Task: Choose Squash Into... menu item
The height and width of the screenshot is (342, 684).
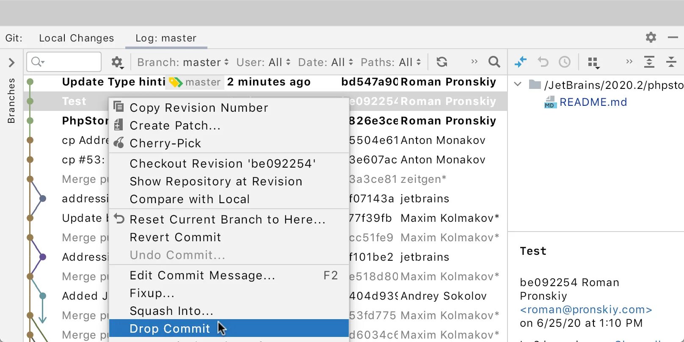Action: (229, 311)
